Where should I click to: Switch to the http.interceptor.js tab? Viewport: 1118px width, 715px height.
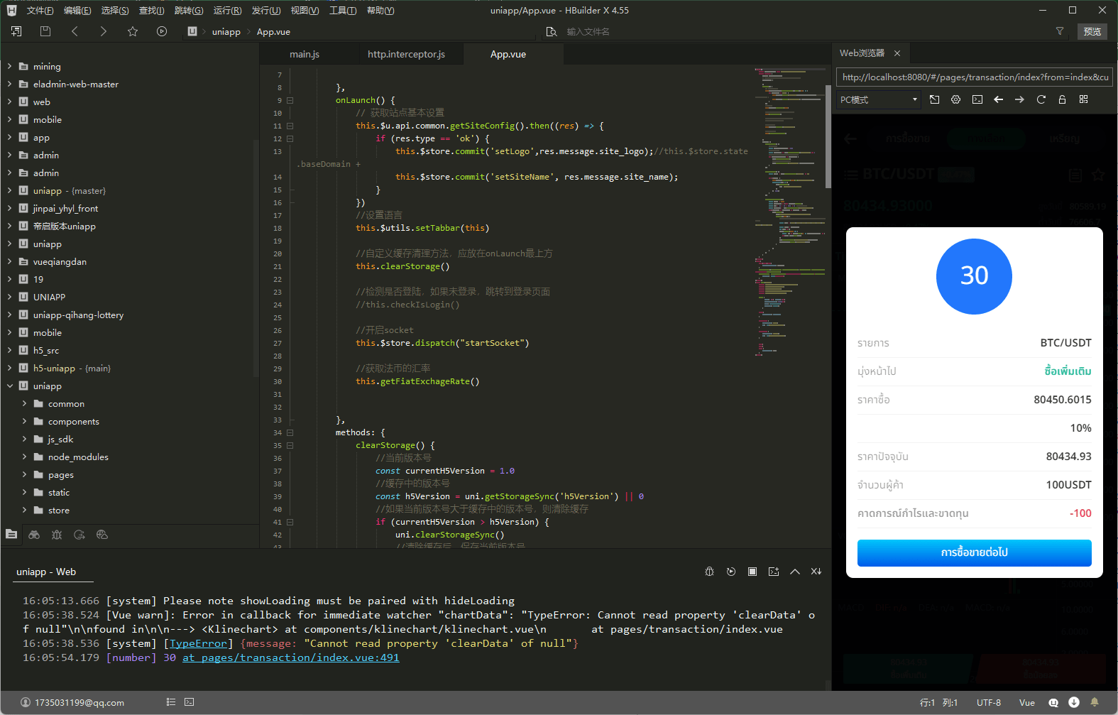click(406, 54)
